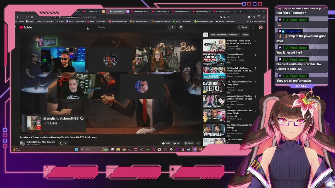Open options menu for Reacting to Insane LGBTQ video
Screen dimensions: 335x188
(x=256, y=111)
